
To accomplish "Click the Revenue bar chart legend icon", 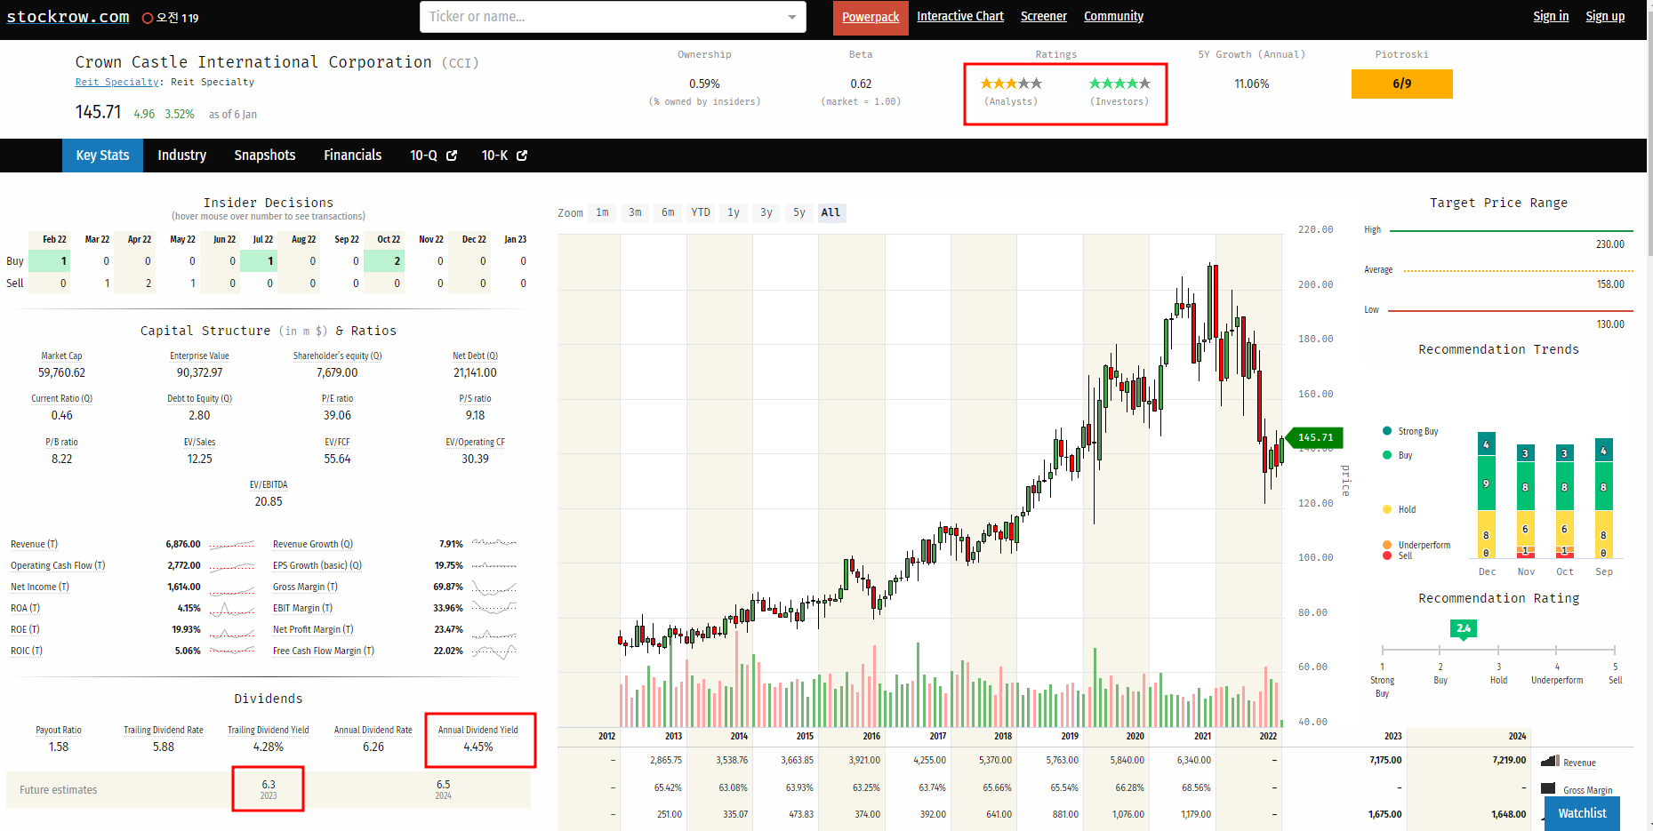I will pyautogui.click(x=1550, y=761).
